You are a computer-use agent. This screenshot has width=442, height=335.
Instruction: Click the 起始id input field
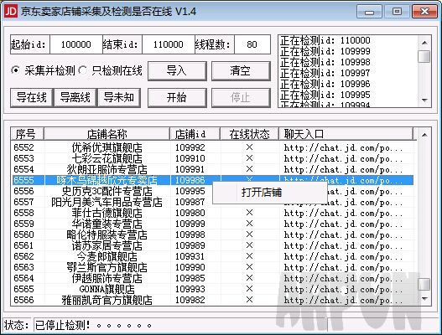point(76,44)
